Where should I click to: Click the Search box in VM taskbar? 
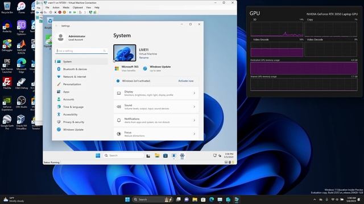[123, 155]
